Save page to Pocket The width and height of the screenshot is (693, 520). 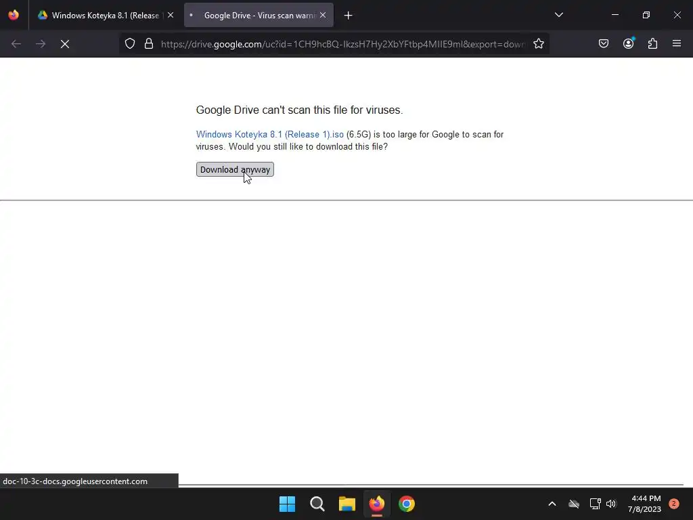[603, 44]
